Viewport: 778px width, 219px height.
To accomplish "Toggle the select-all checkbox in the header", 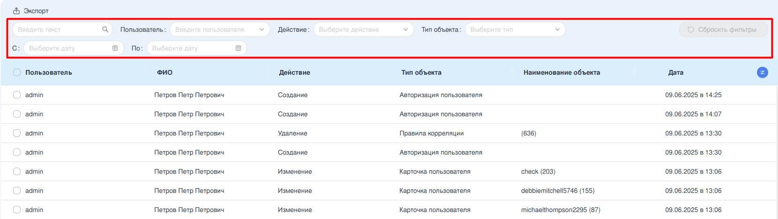I will click(x=17, y=72).
